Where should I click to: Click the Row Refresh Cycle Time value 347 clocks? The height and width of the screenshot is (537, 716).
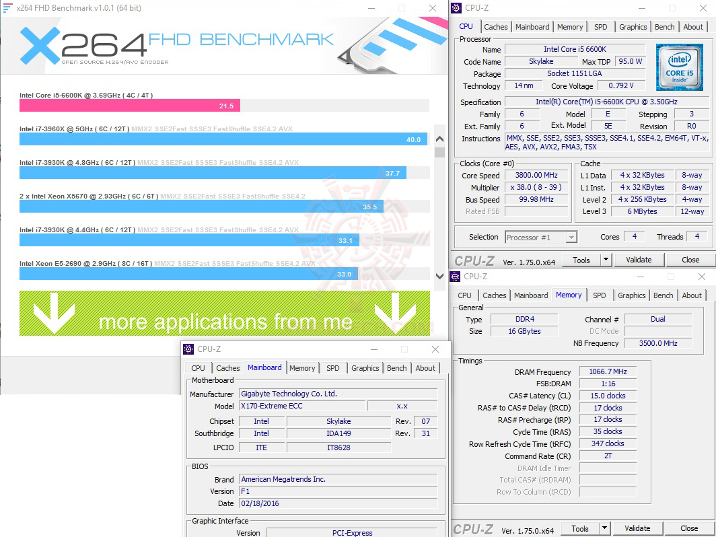[608, 443]
